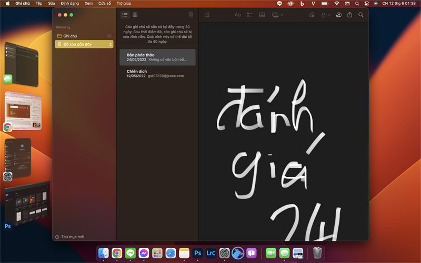Open the Chiến dịch note
The height and width of the screenshot is (263, 421).
pos(157,74)
